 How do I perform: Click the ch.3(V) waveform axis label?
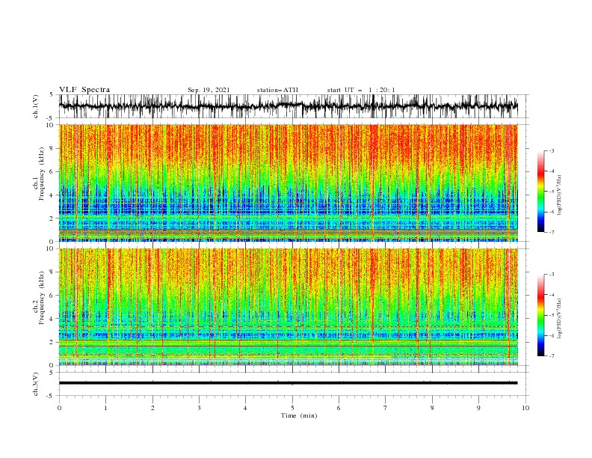[36, 384]
